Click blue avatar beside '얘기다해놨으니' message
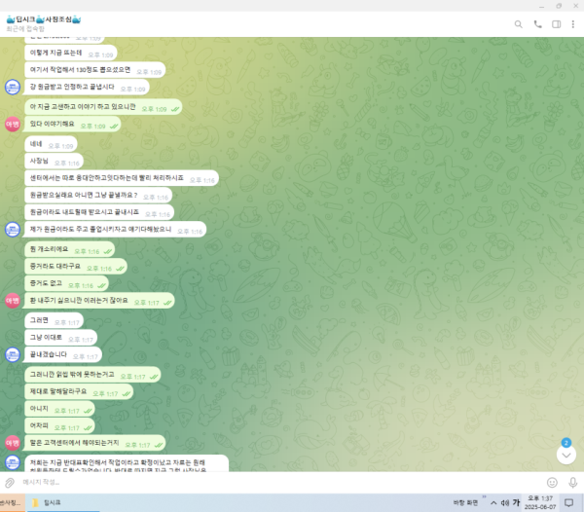 (x=13, y=230)
